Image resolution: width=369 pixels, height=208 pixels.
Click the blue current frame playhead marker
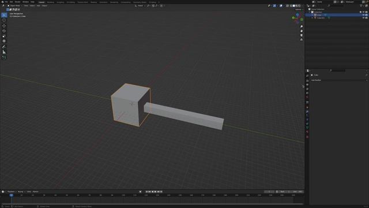pyautogui.click(x=12, y=195)
